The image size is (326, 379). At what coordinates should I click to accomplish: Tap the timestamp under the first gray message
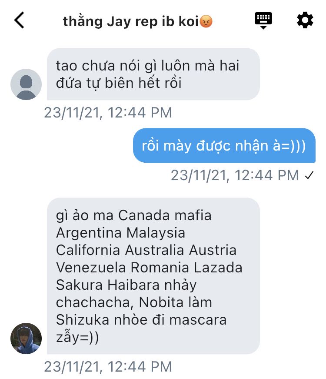click(x=108, y=113)
